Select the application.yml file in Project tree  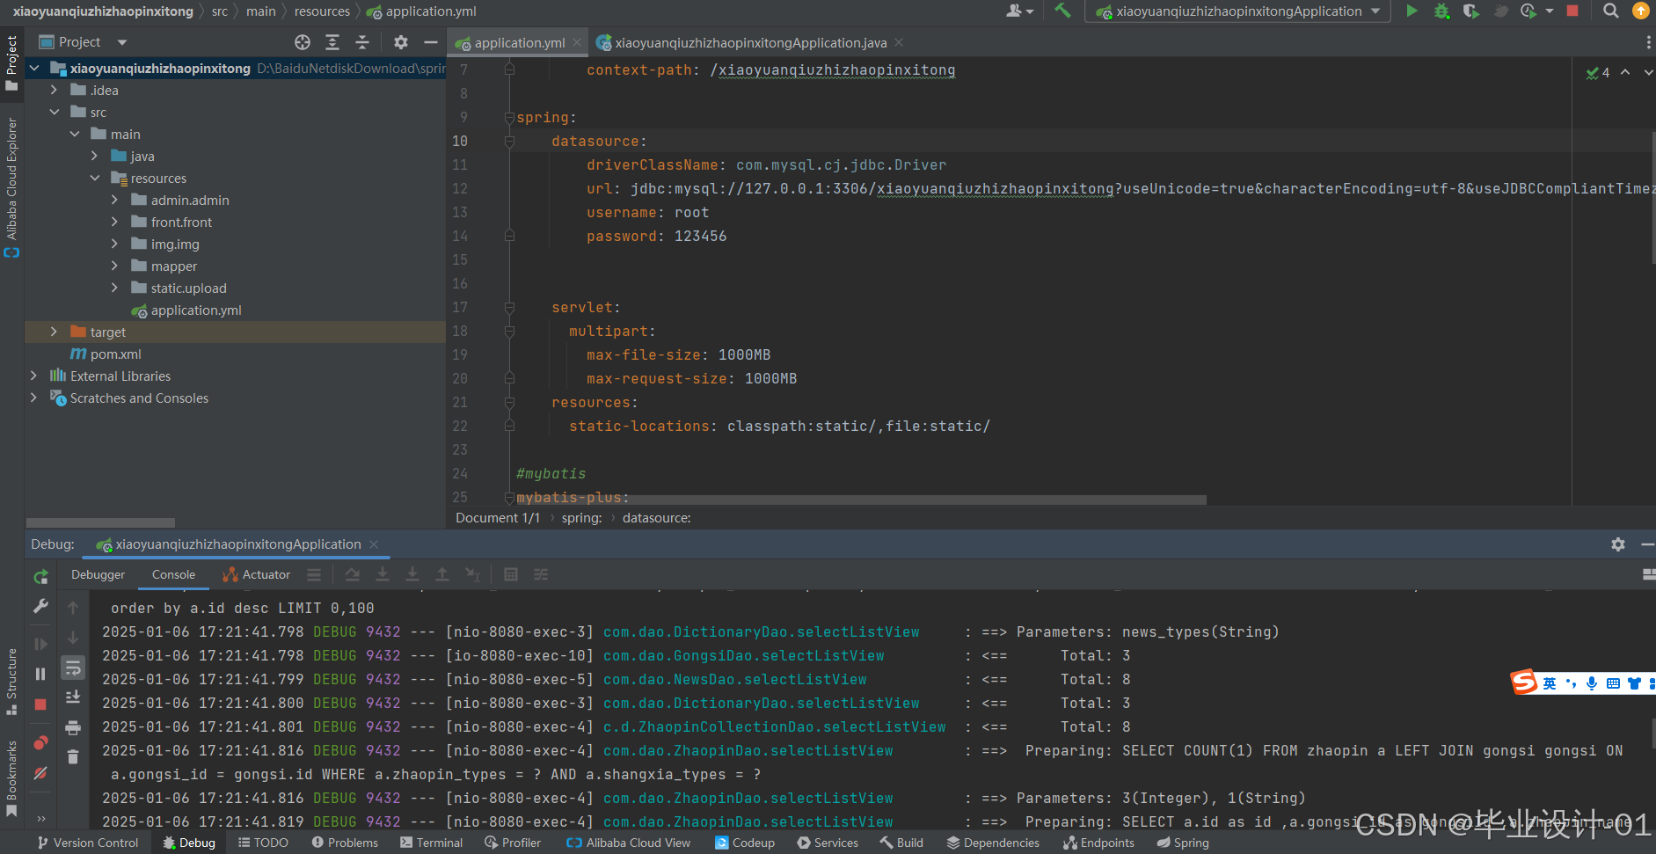(195, 310)
